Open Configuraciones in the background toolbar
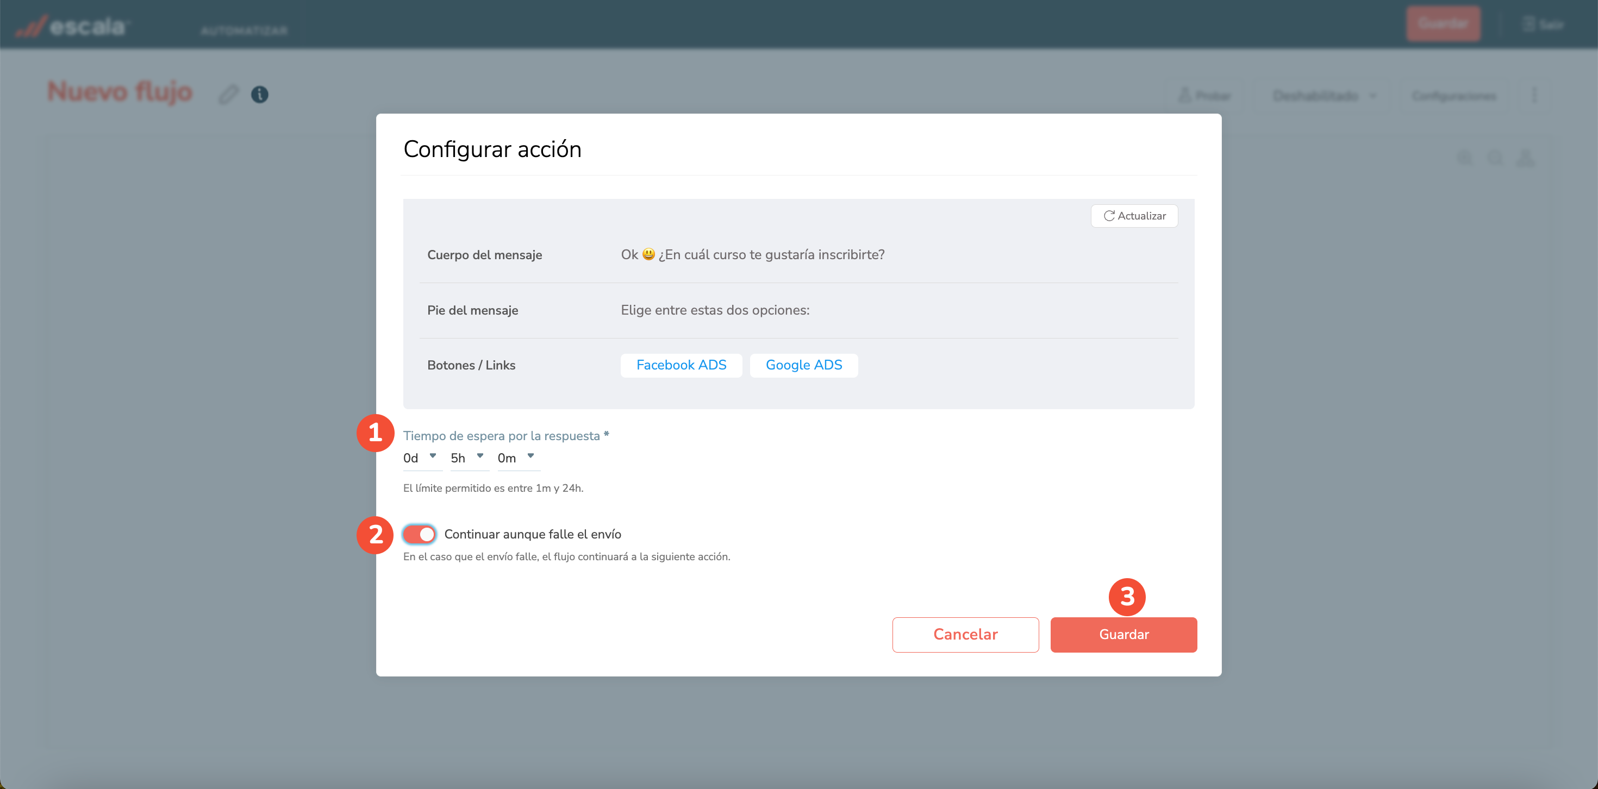Image resolution: width=1598 pixels, height=789 pixels. pyautogui.click(x=1454, y=96)
